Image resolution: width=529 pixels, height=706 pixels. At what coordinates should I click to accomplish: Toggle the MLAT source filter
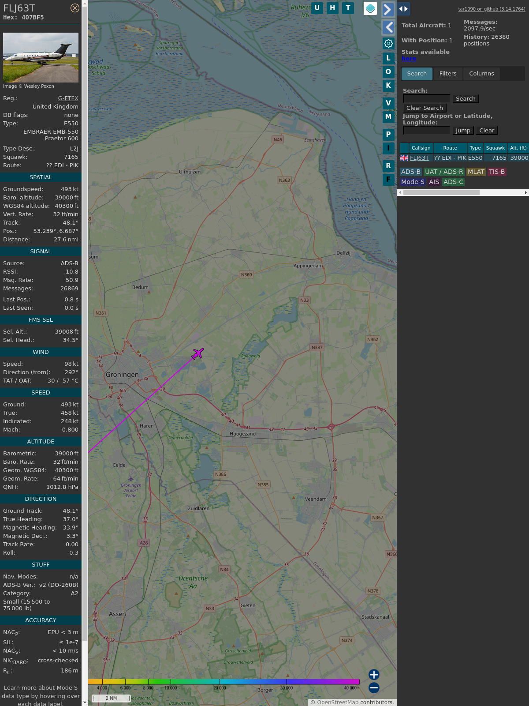pyautogui.click(x=476, y=172)
